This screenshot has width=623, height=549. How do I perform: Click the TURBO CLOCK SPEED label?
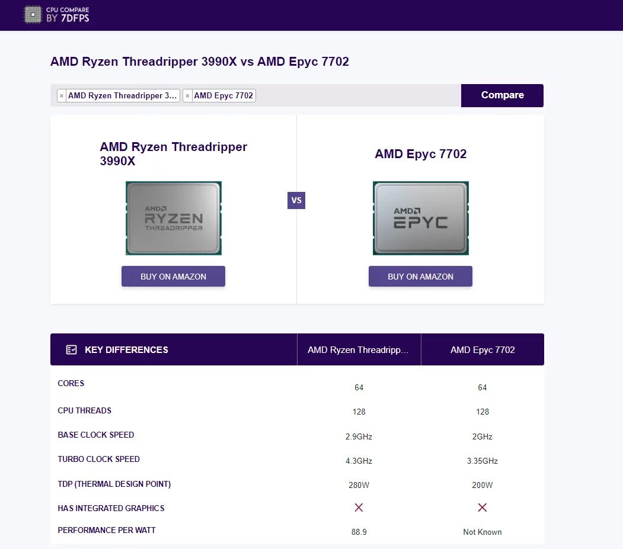(98, 459)
